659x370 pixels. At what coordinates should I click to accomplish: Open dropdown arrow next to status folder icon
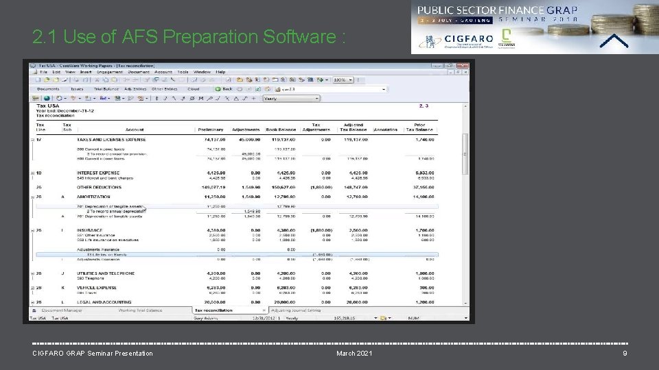click(390, 318)
